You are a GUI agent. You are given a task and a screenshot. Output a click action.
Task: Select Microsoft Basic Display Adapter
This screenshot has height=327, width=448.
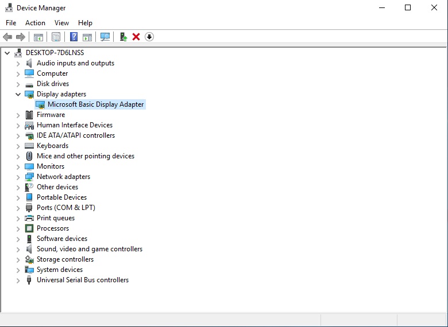[95, 104]
